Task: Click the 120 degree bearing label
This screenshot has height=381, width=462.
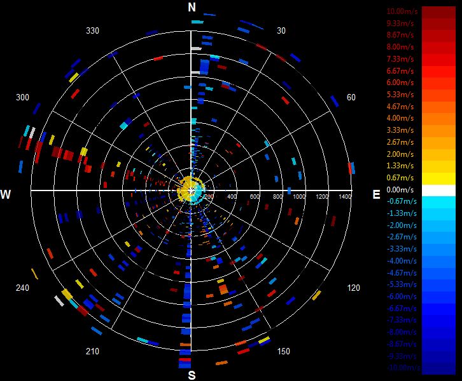Action: click(x=353, y=288)
